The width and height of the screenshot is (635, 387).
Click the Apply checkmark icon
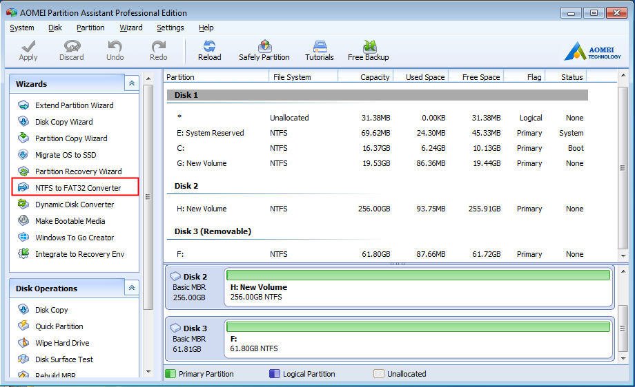tap(28, 46)
